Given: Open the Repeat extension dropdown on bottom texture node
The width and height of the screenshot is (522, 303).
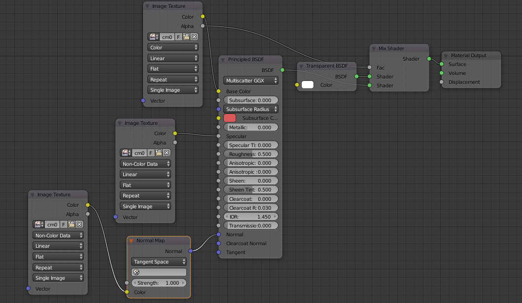Looking at the screenshot, I should [58, 267].
